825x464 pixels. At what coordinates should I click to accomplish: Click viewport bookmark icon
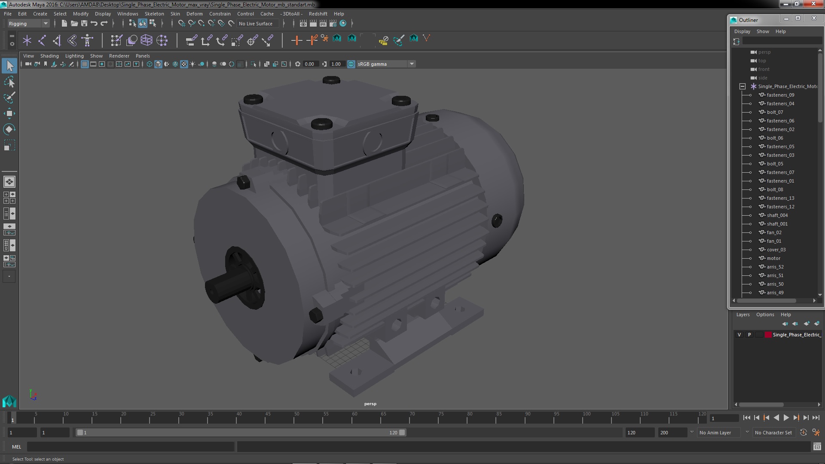46,64
